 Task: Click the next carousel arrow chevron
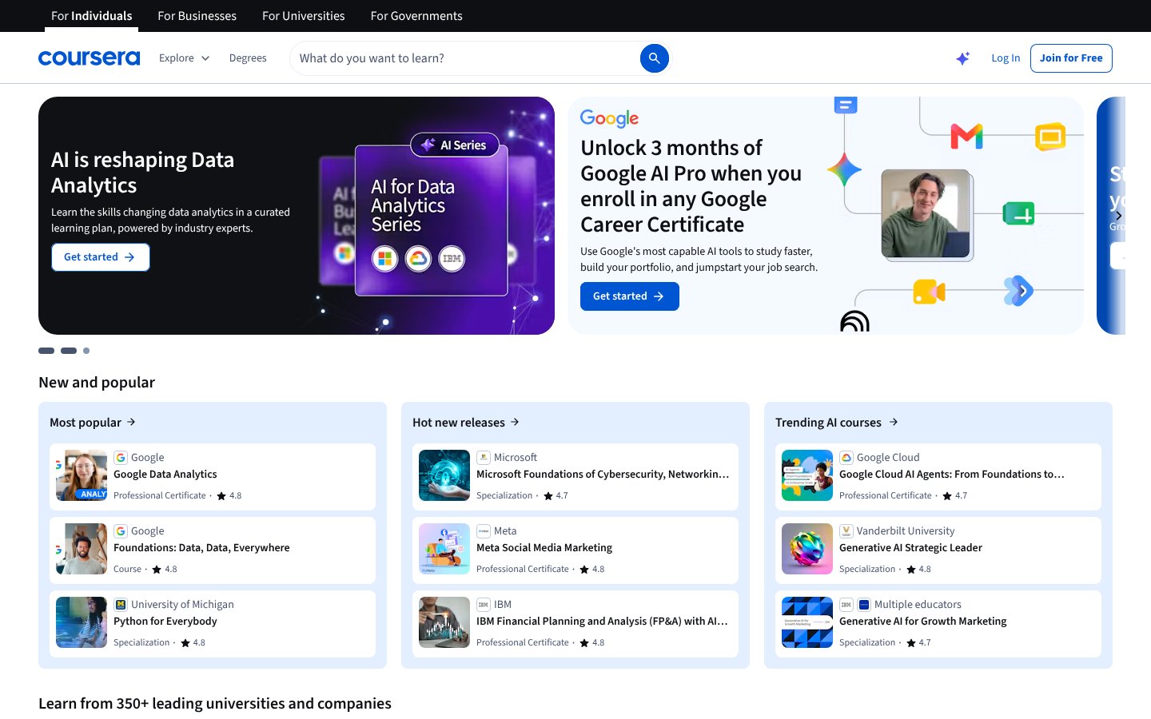[1118, 216]
